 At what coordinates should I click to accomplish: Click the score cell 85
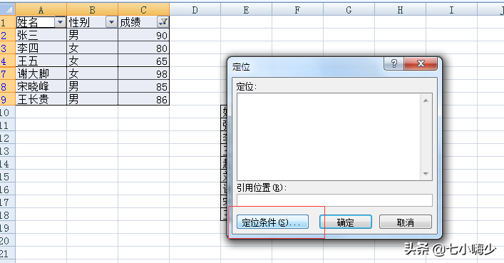tap(144, 86)
